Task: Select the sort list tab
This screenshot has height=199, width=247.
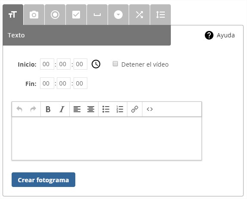Action: (x=161, y=15)
